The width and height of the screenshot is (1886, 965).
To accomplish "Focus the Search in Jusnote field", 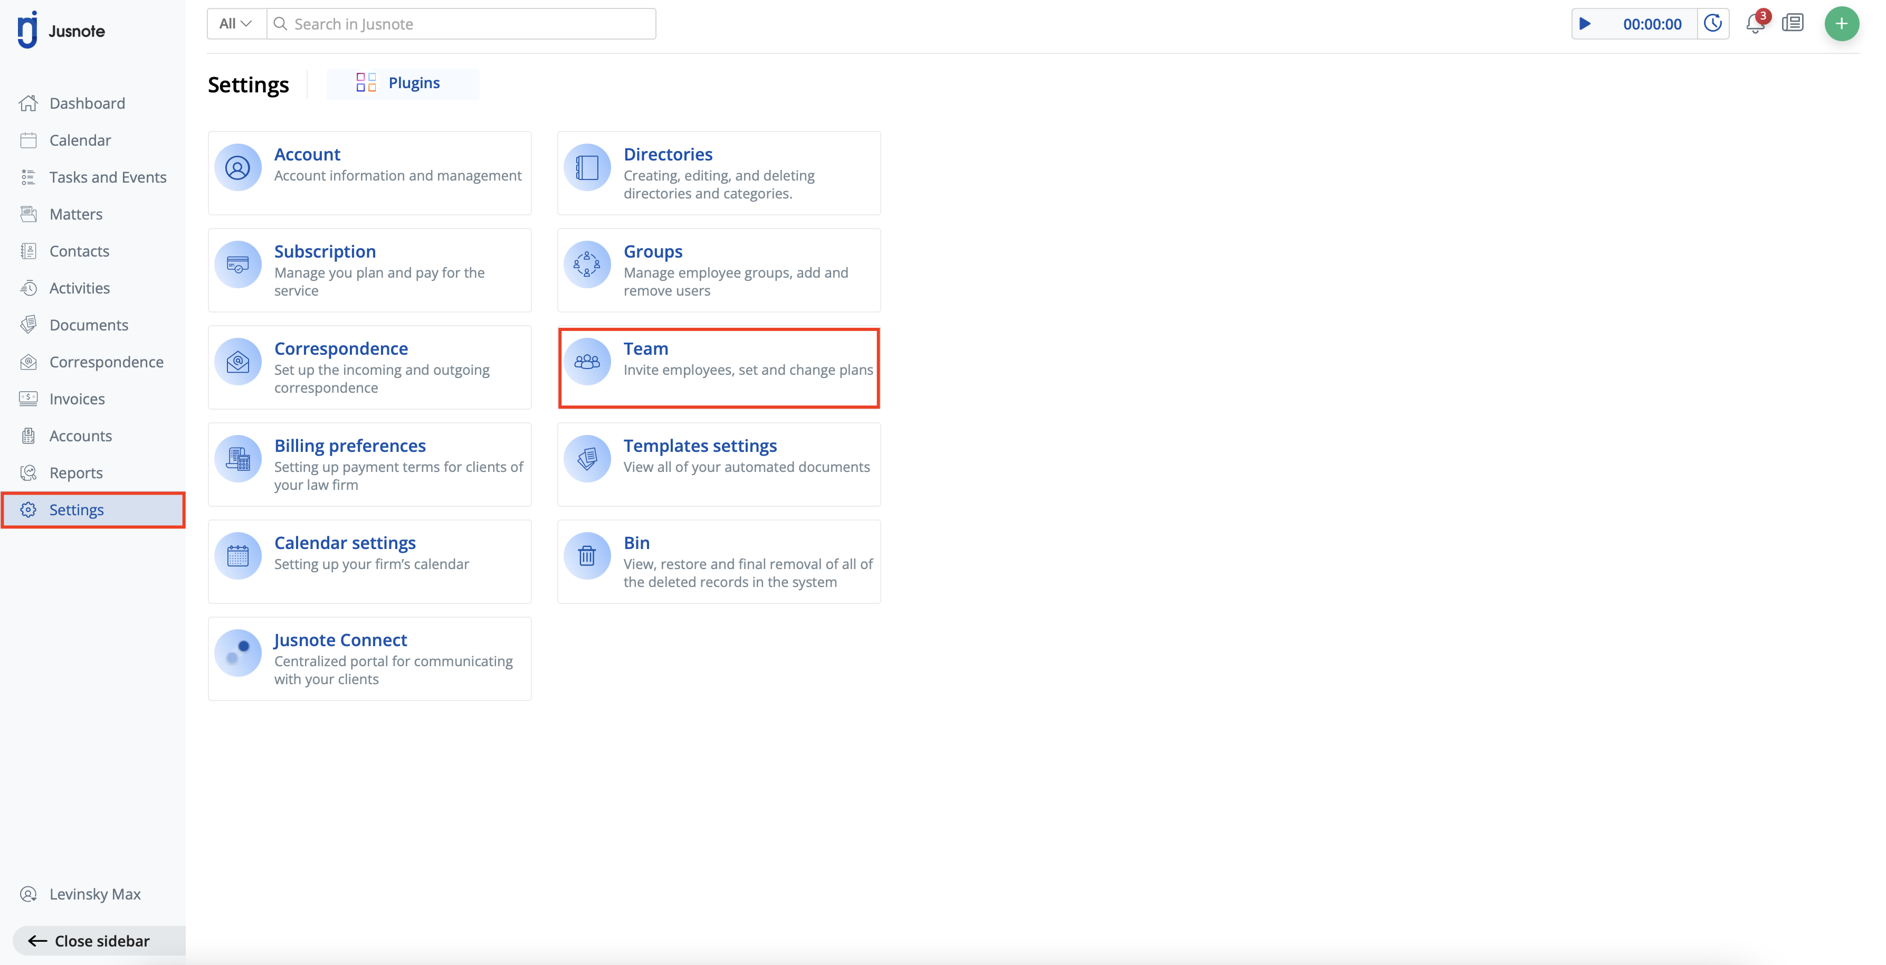I will [461, 23].
